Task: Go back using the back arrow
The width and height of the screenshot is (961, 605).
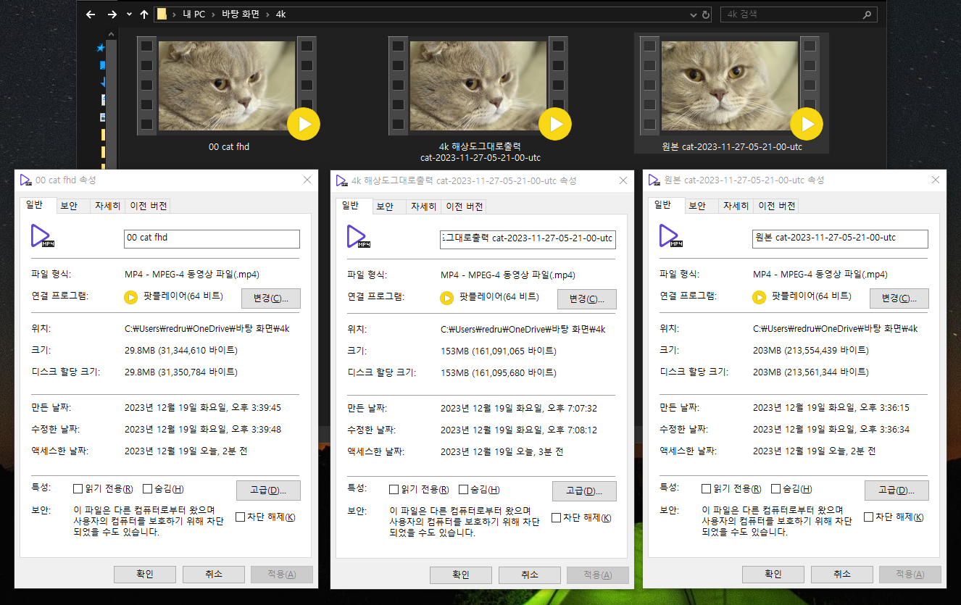Action: (90, 14)
